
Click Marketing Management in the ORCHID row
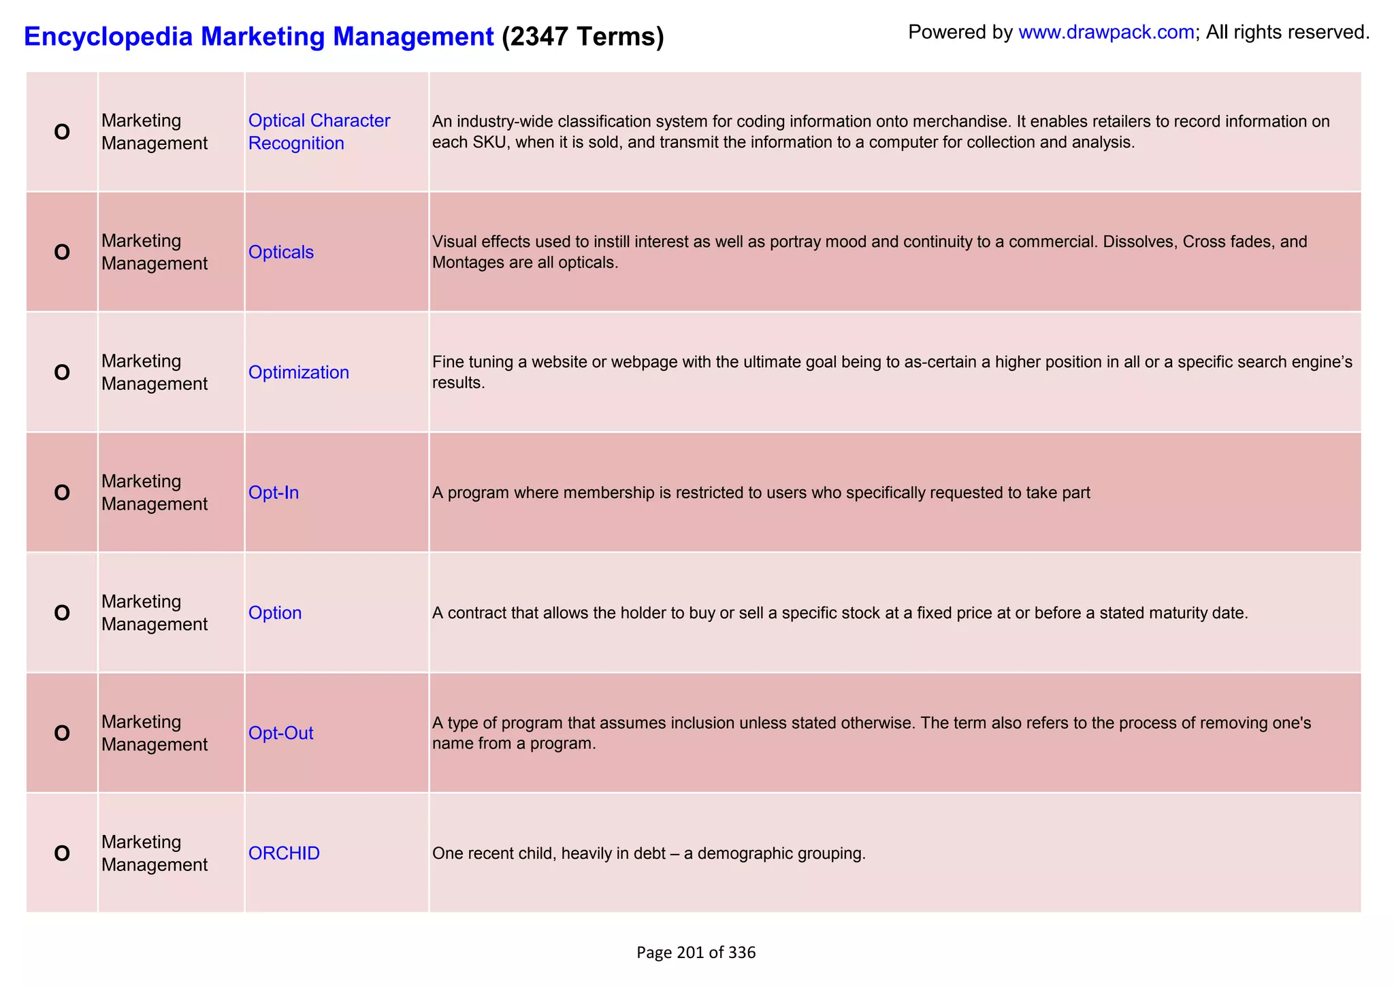pos(155,853)
